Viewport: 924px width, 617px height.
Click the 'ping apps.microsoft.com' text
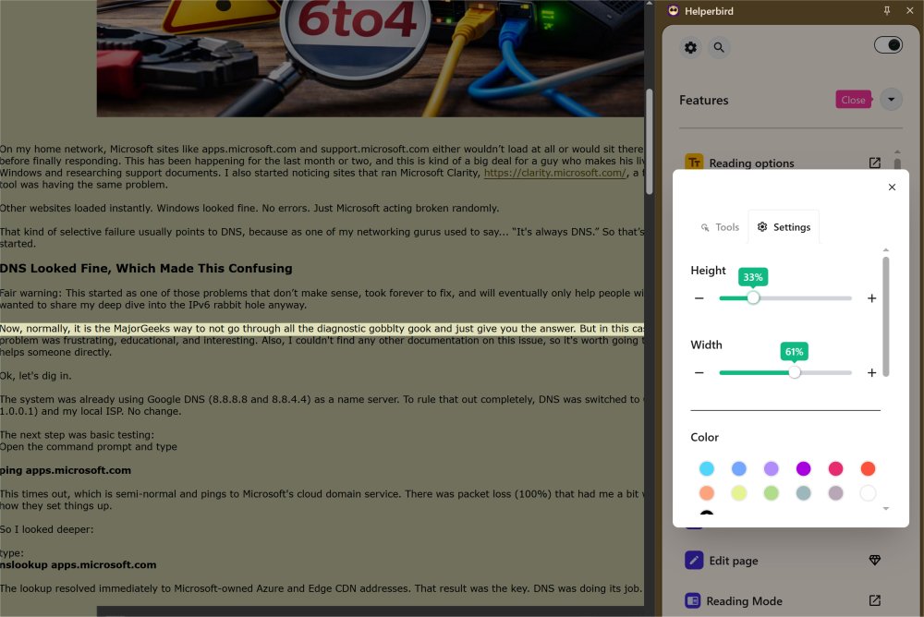coord(66,470)
